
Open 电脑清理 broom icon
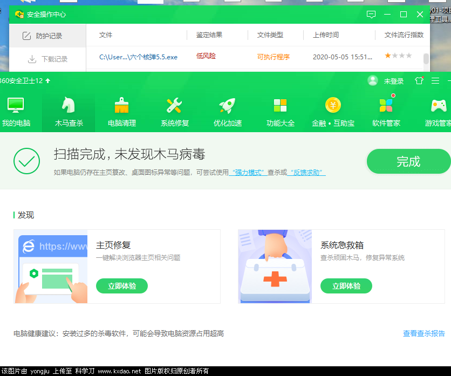pos(121,105)
